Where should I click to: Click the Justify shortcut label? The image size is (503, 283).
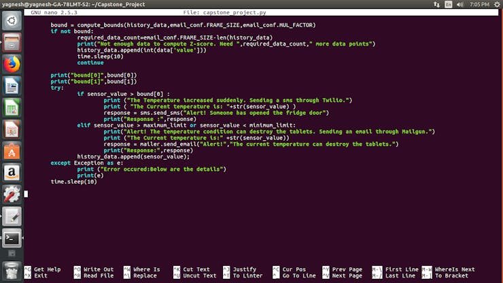click(x=245, y=269)
